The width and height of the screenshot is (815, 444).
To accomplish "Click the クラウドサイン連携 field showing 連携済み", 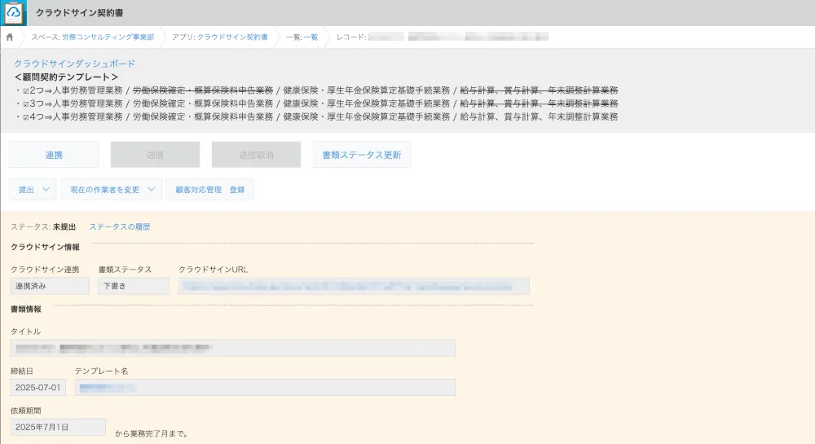I will point(50,286).
